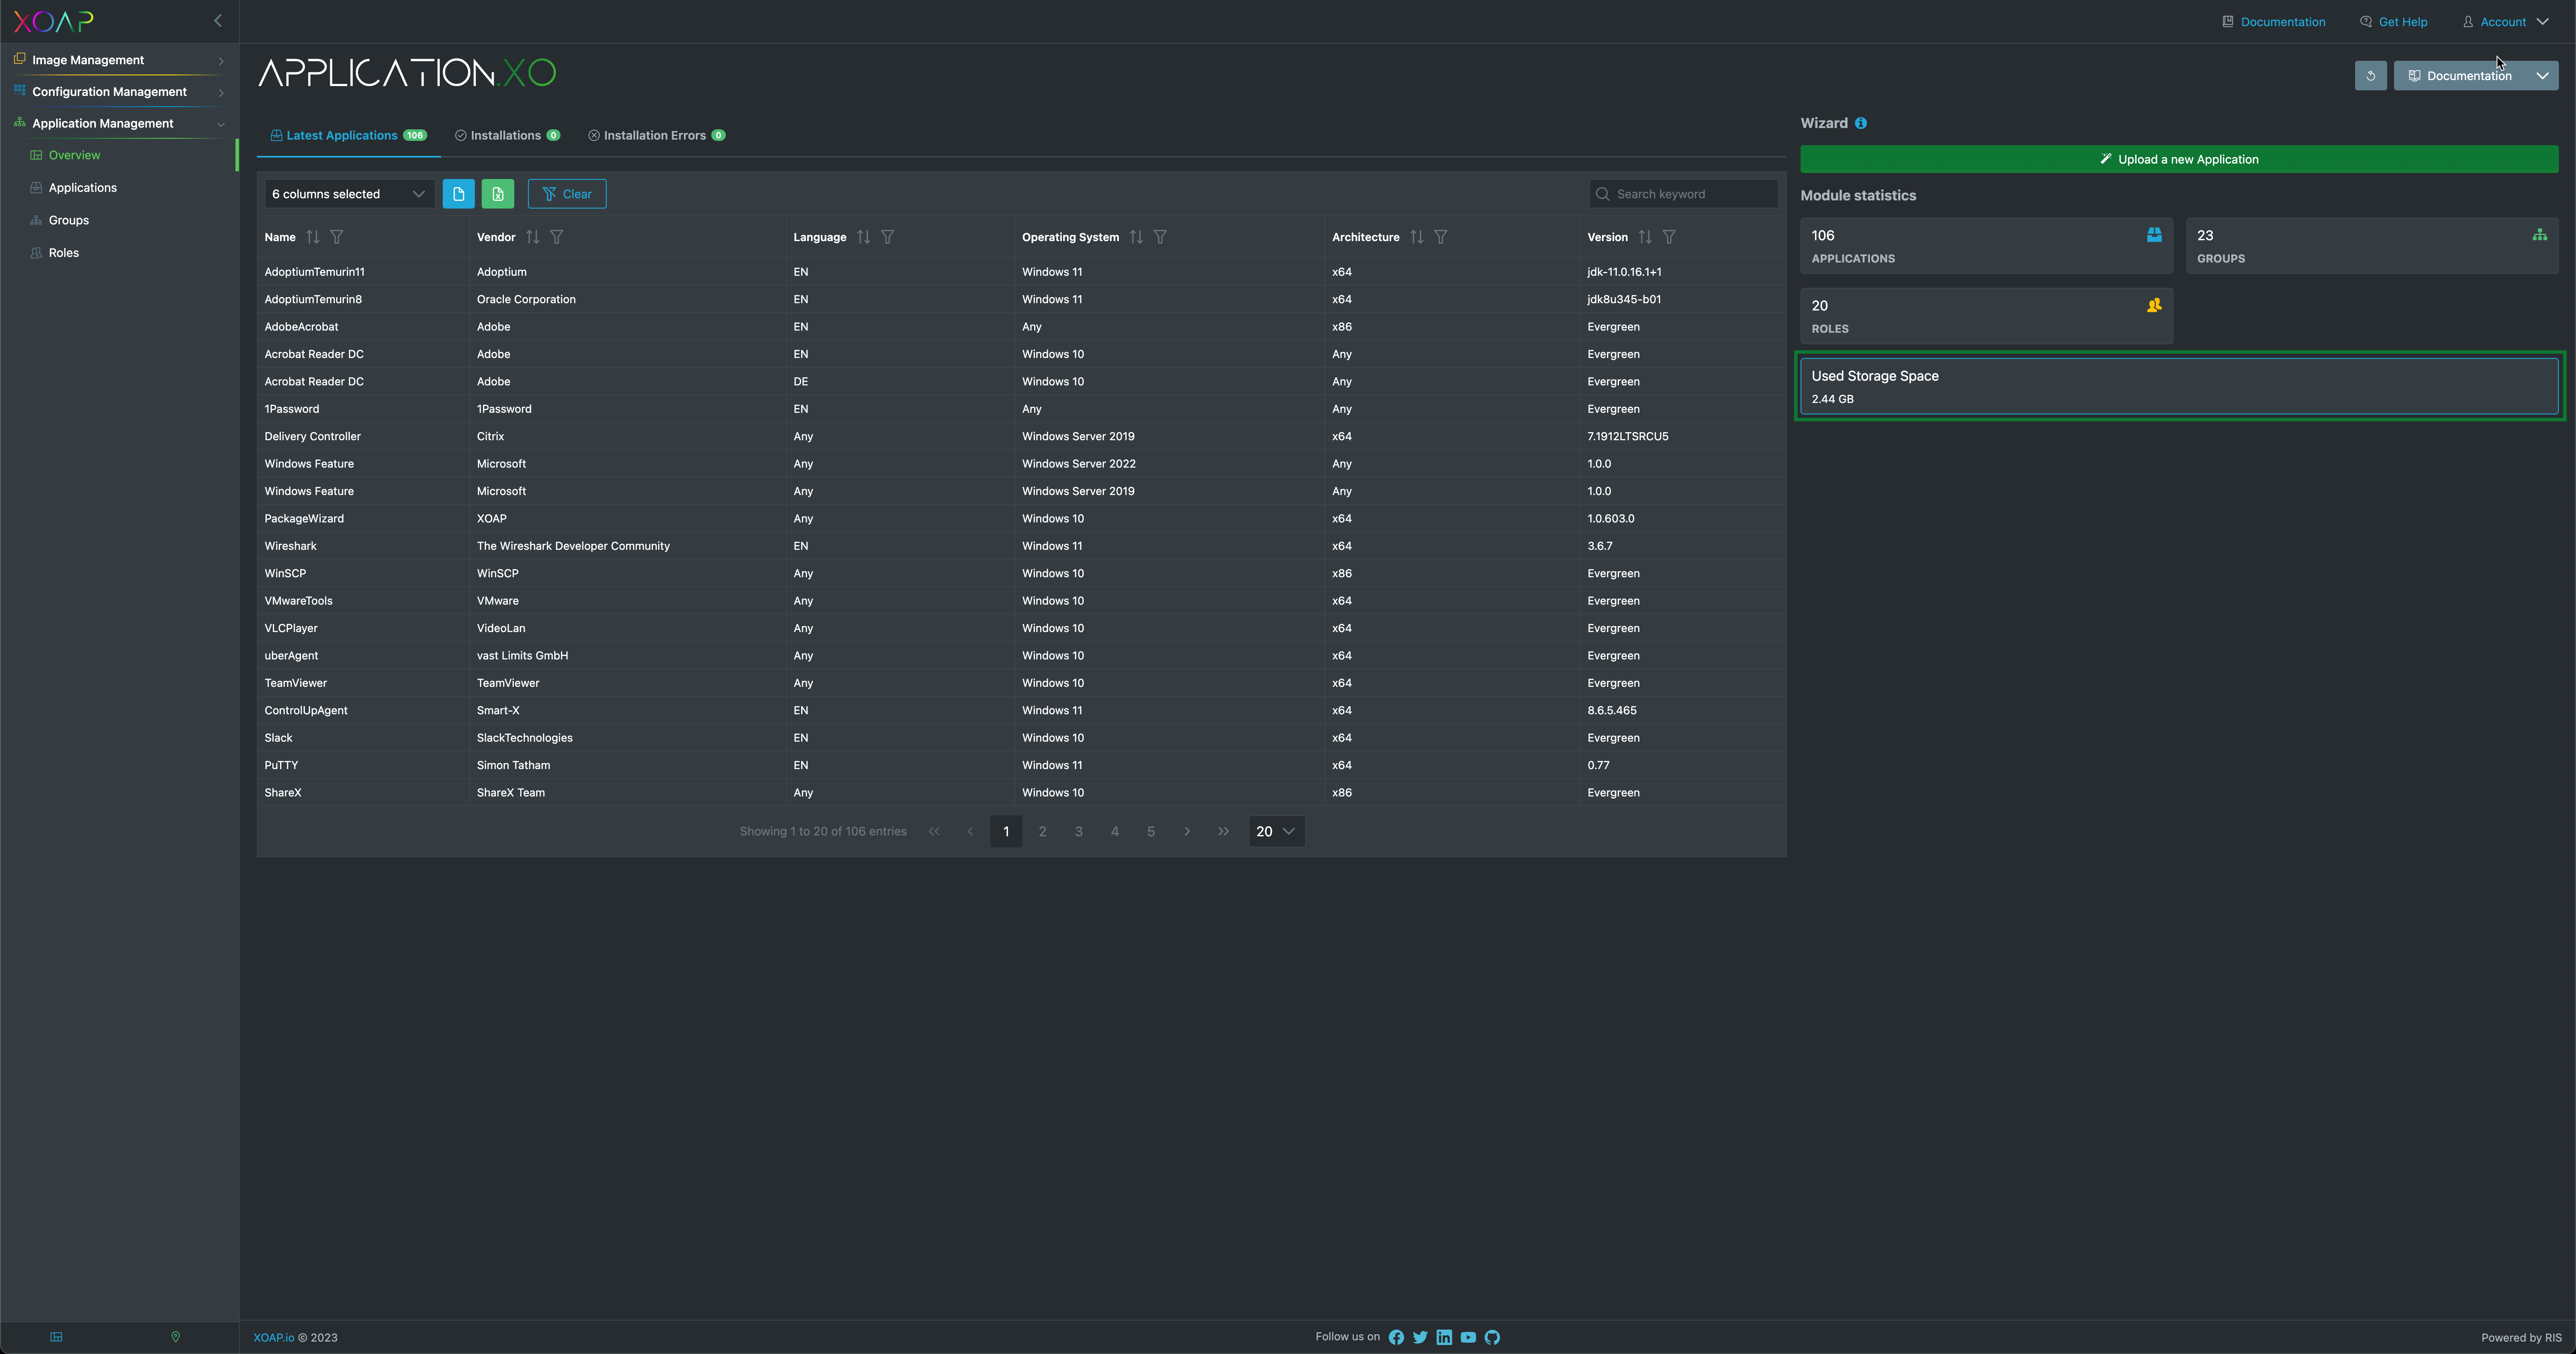
Task: Click the bottom sidebar location pin icon
Action: 176,1337
